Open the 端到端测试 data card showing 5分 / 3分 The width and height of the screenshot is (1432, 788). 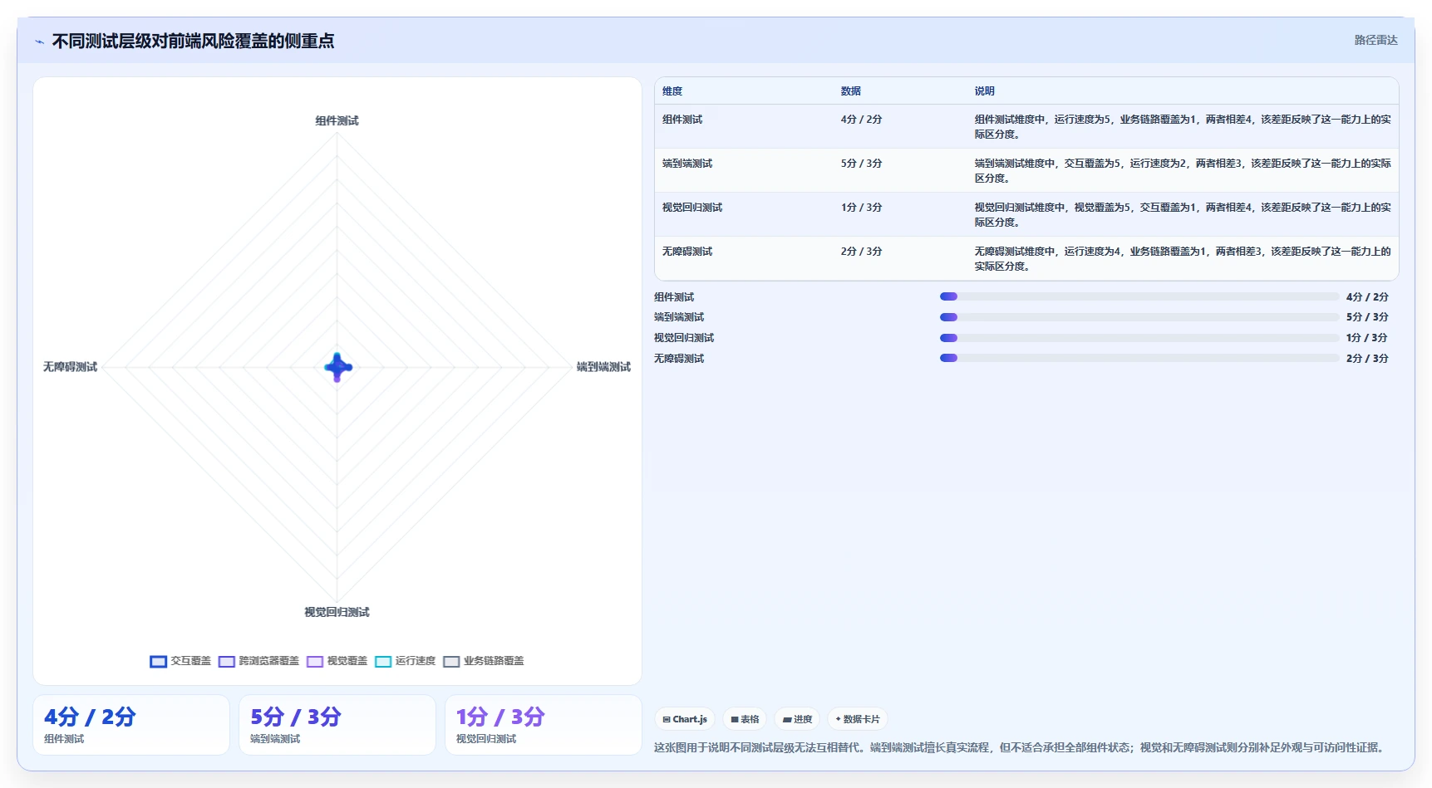coord(337,725)
